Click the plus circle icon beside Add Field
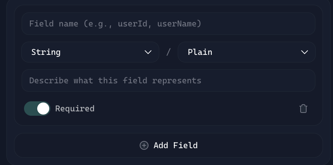Viewport: 333px width, 165px height. pyautogui.click(x=144, y=145)
